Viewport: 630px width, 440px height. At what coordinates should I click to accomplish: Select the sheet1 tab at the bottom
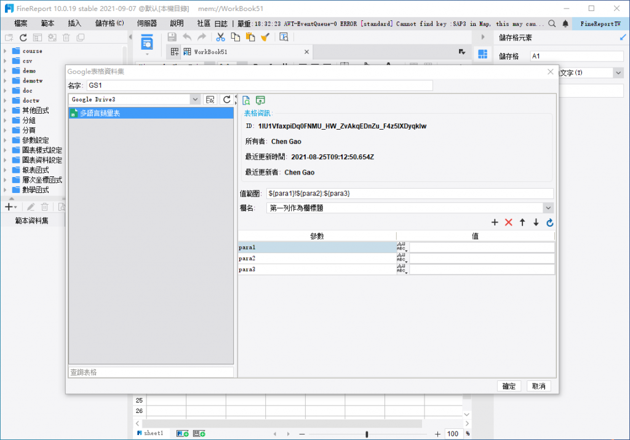(150, 433)
